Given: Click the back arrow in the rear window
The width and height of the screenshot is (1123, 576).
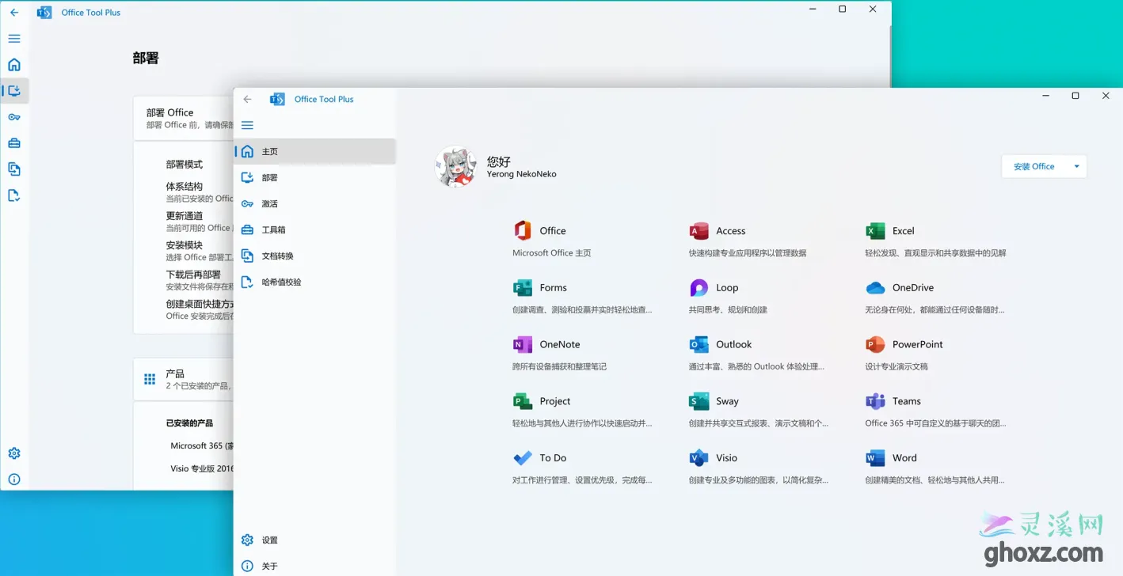Looking at the screenshot, I should (14, 13).
